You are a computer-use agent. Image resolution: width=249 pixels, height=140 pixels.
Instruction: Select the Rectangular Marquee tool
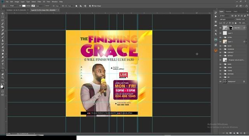3,17
